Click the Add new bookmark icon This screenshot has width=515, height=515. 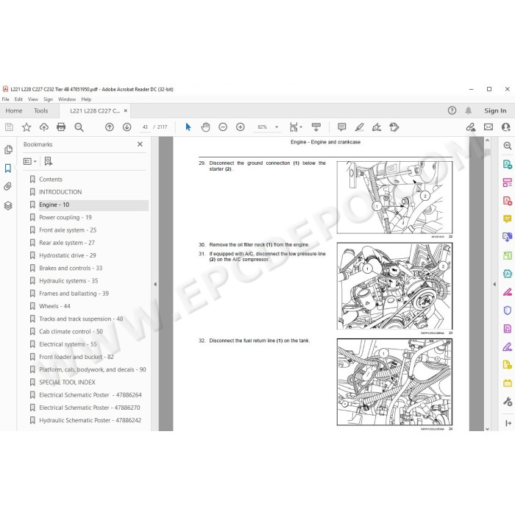point(49,161)
